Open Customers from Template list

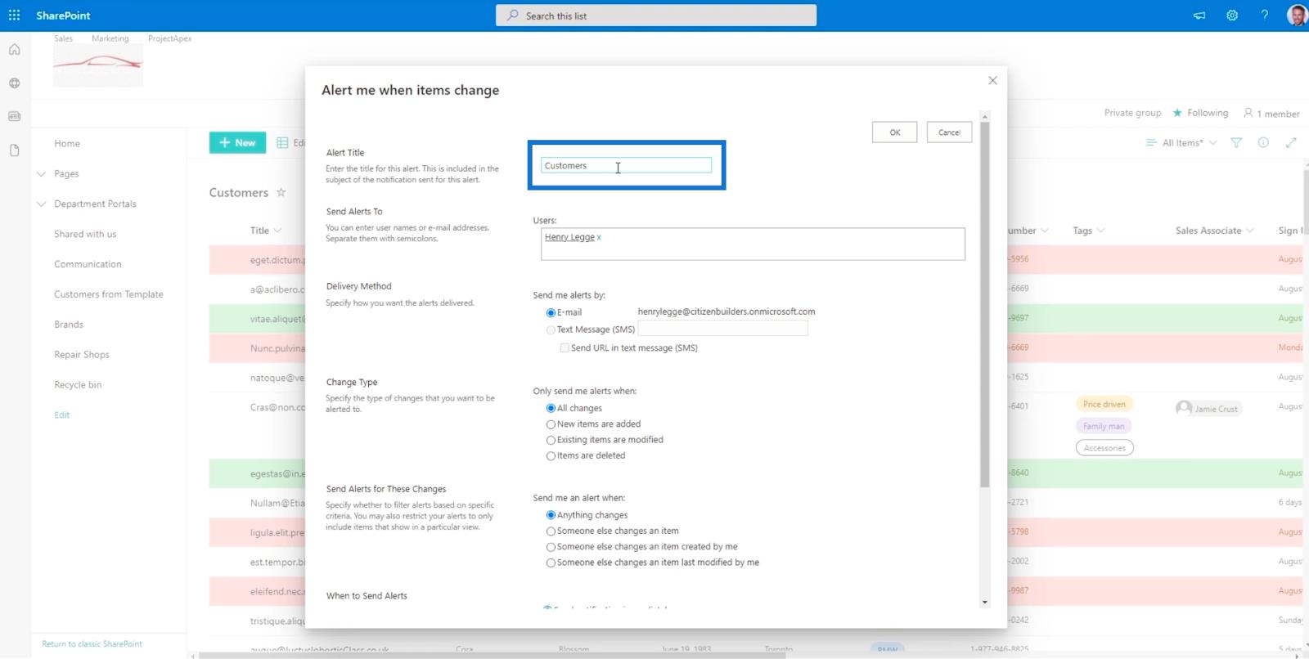(x=109, y=294)
